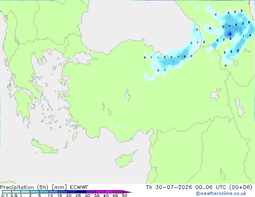This screenshot has height=197, width=255.
Task: Click the "20" legend scale label
Action: (x=69, y=195)
